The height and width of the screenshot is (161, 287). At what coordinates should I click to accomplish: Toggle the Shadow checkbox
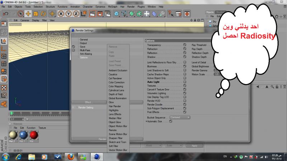pos(185,57)
